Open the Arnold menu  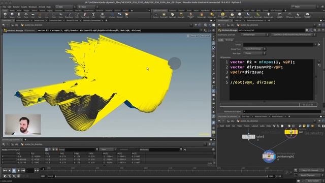[42, 7]
